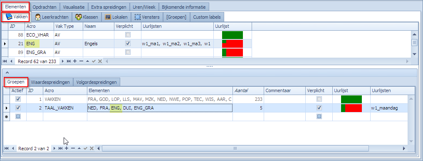Image resolution: width=423 pixels, height=161 pixels.
Task: Collapse the lower panel with chevron
Action: coord(7,72)
